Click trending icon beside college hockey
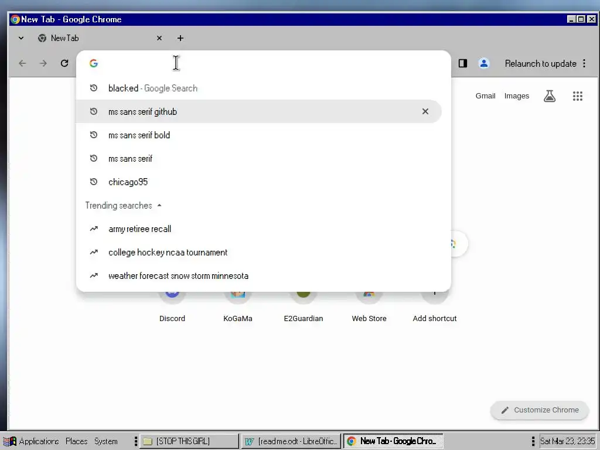The image size is (600, 450). tap(94, 252)
